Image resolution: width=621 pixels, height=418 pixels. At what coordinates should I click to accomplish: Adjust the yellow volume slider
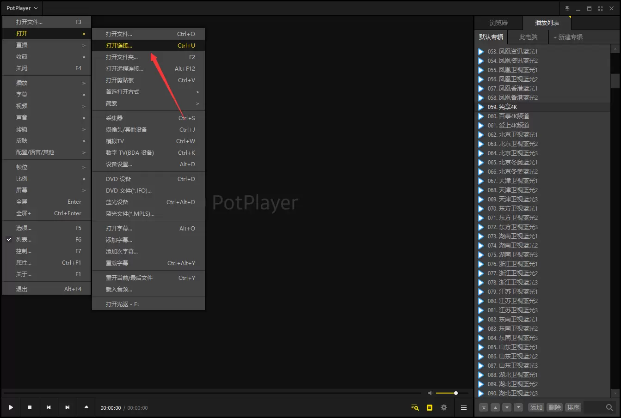(x=451, y=393)
